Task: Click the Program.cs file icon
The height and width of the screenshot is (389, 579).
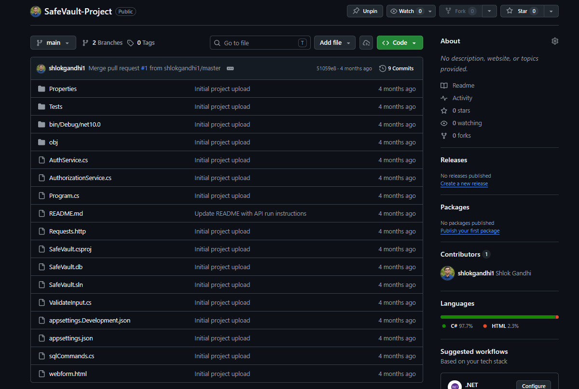Action: [41, 195]
